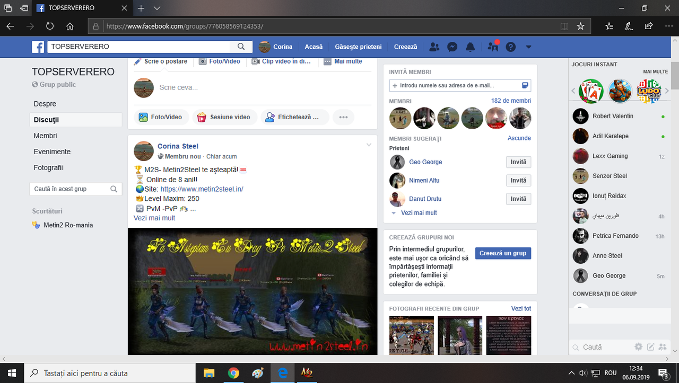Click the new message compose icon in chat
The image size is (679, 383).
pyautogui.click(x=650, y=347)
